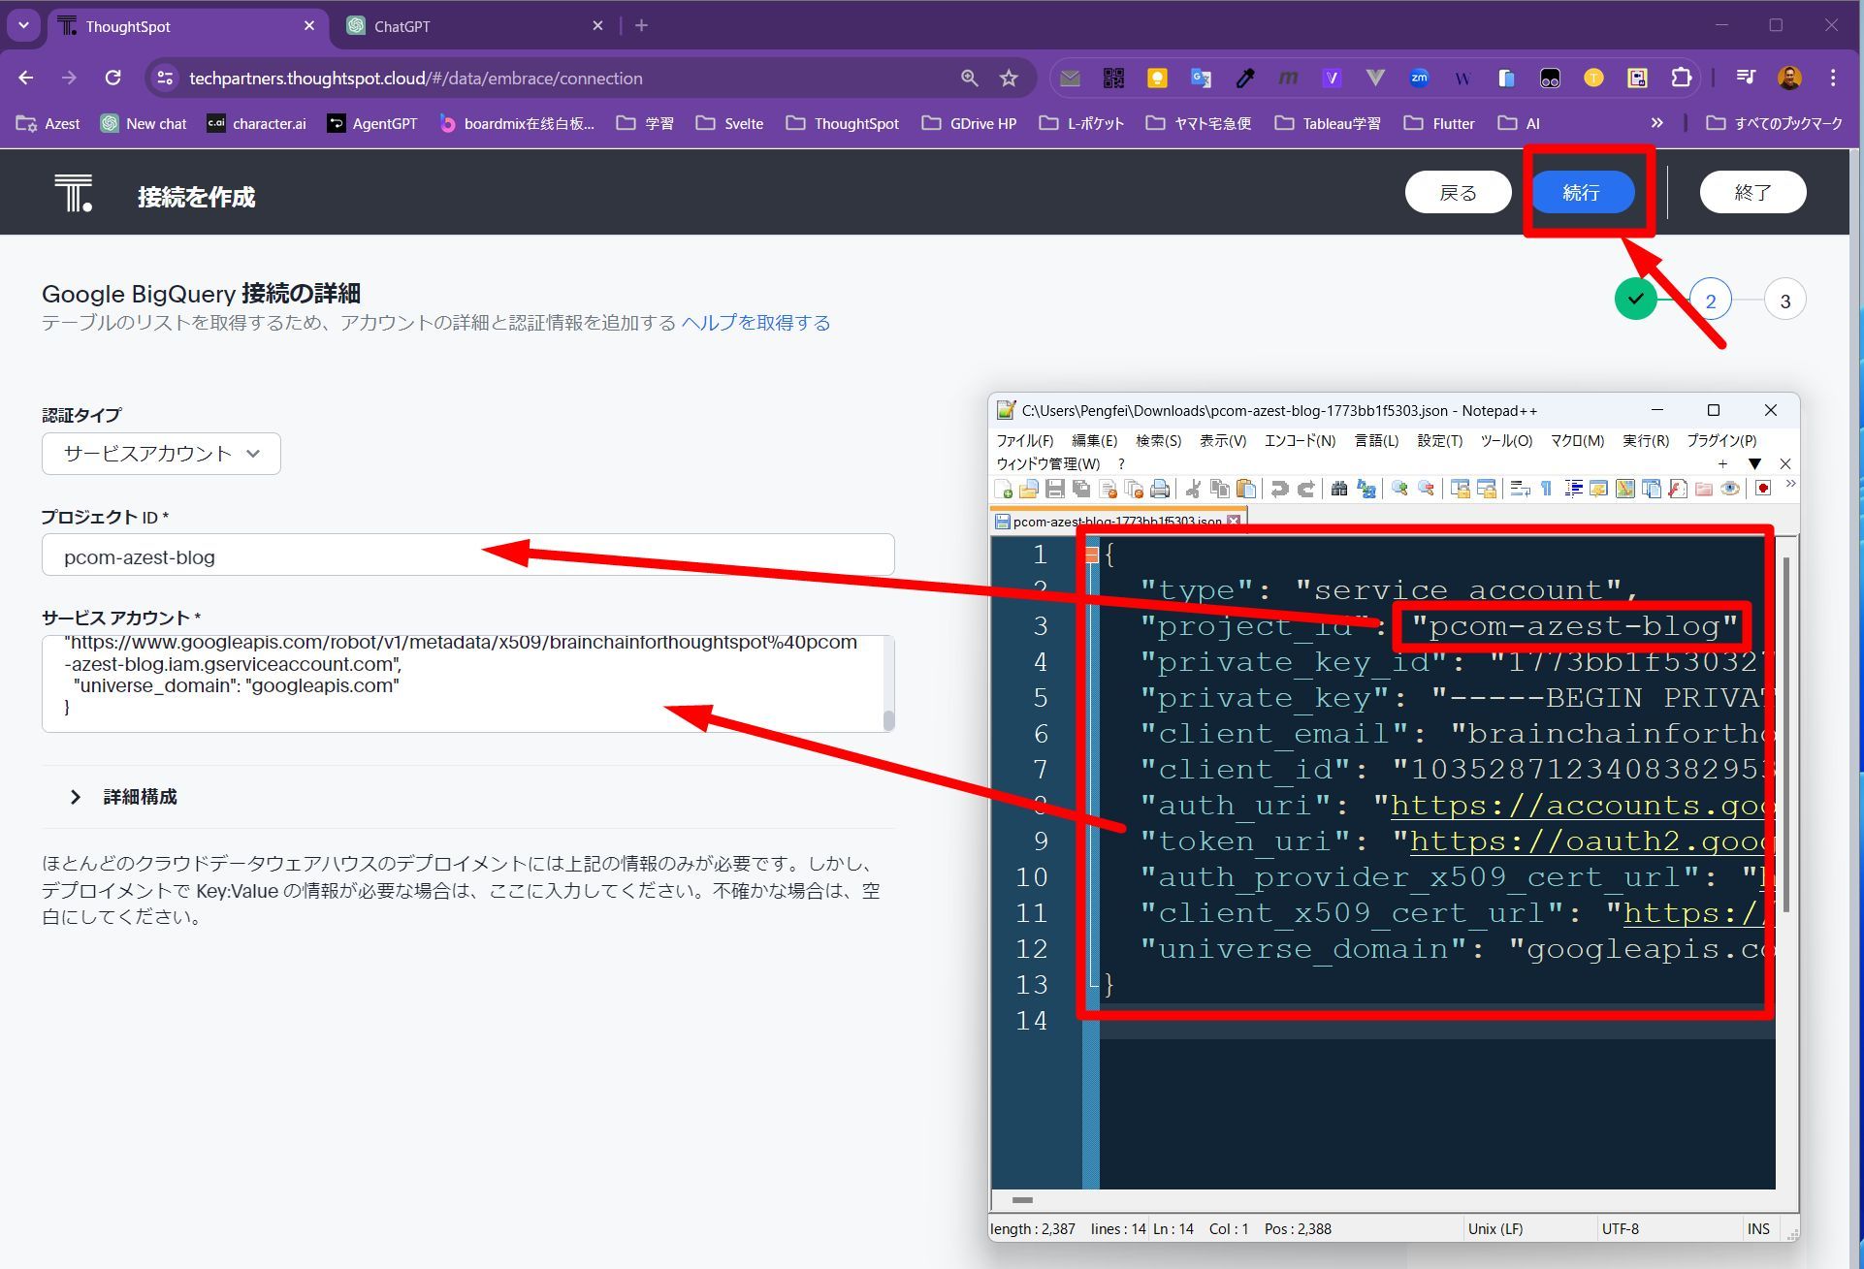The height and width of the screenshot is (1269, 1864).
Task: Click the Notepad++ Save icon
Action: [x=1055, y=489]
